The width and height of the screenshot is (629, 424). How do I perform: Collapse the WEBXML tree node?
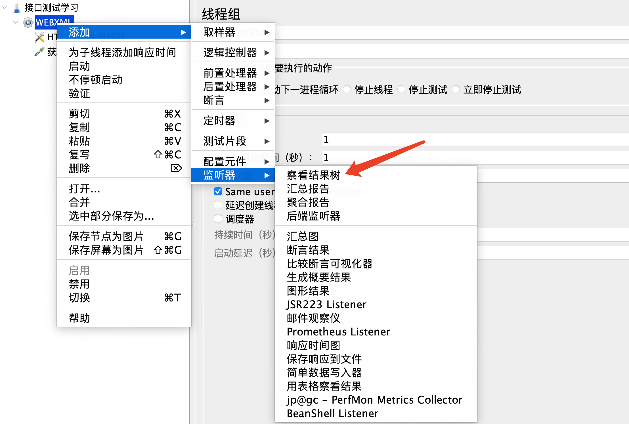(x=16, y=22)
